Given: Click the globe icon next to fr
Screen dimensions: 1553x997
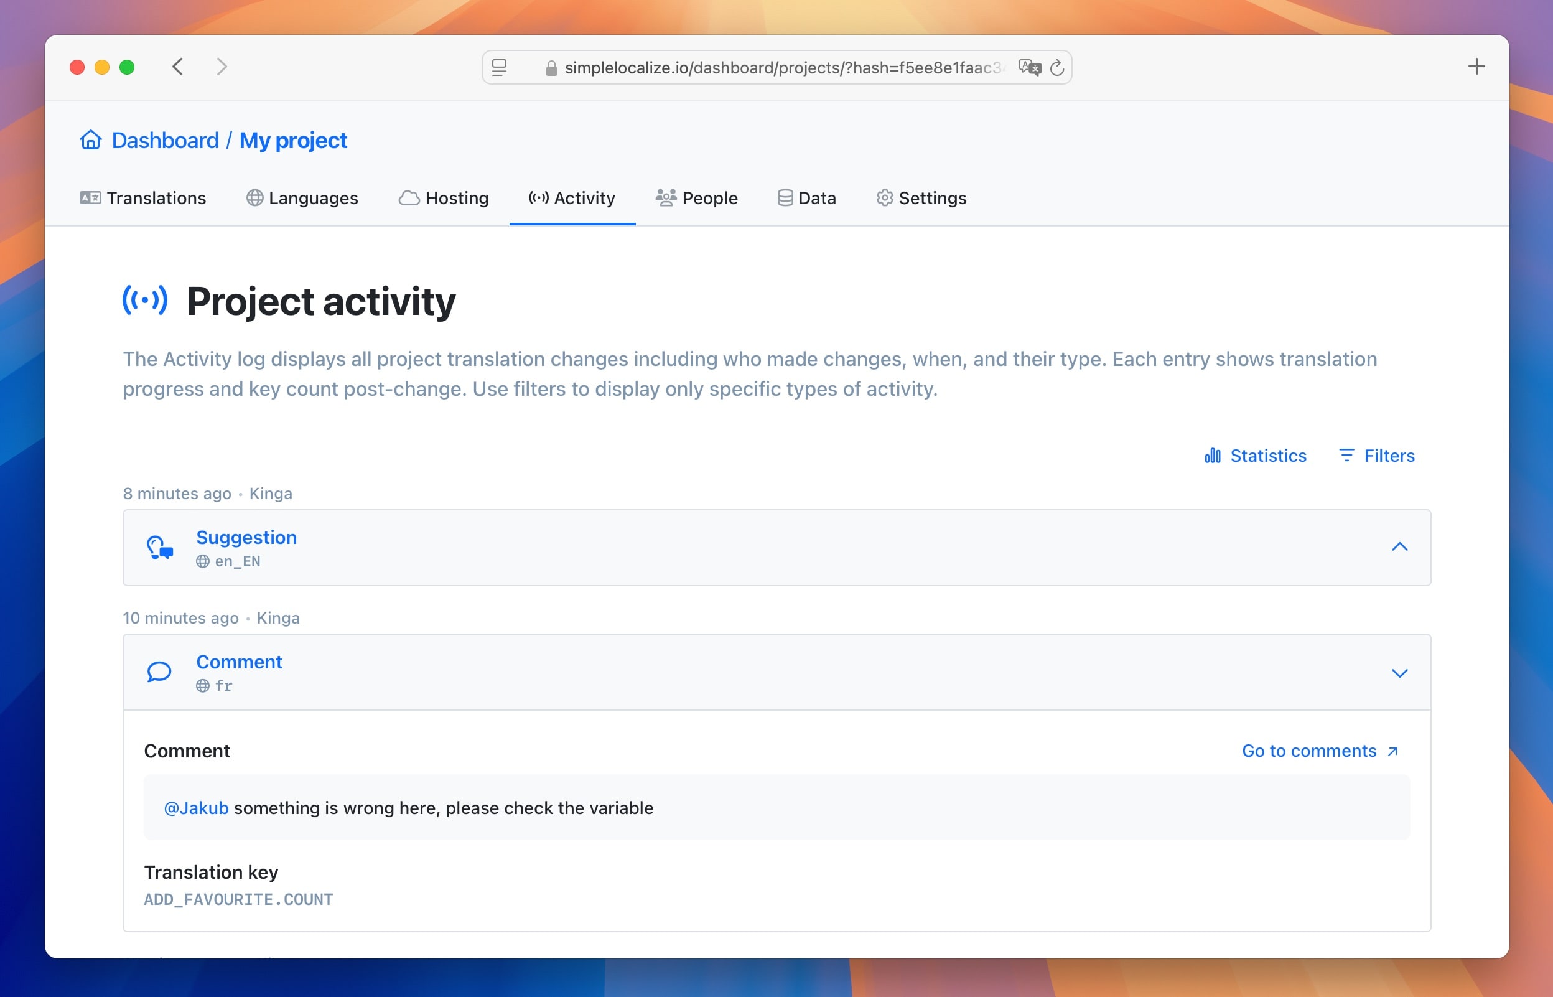Looking at the screenshot, I should tap(203, 686).
